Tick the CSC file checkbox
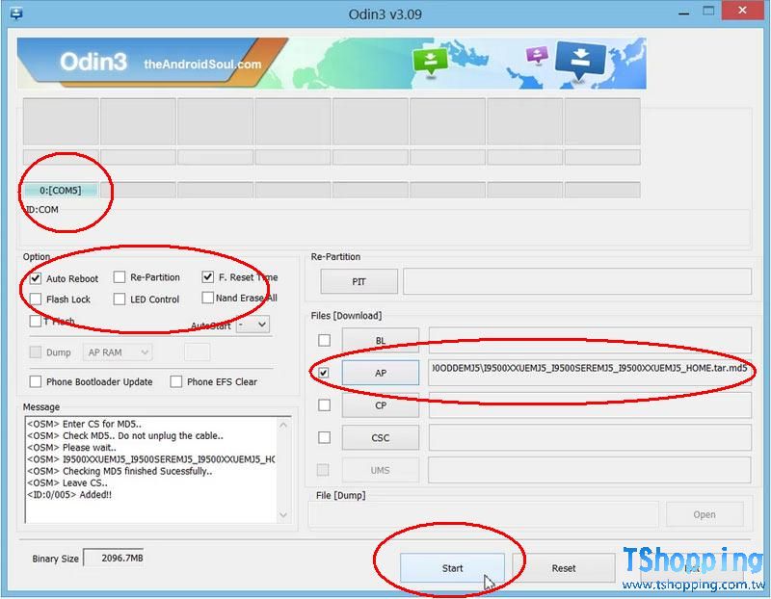Screen dimensions: 771x599 click(324, 437)
